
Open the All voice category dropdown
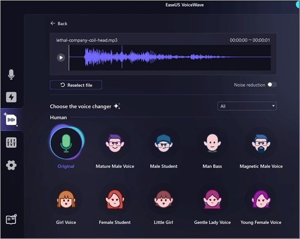coord(247,106)
